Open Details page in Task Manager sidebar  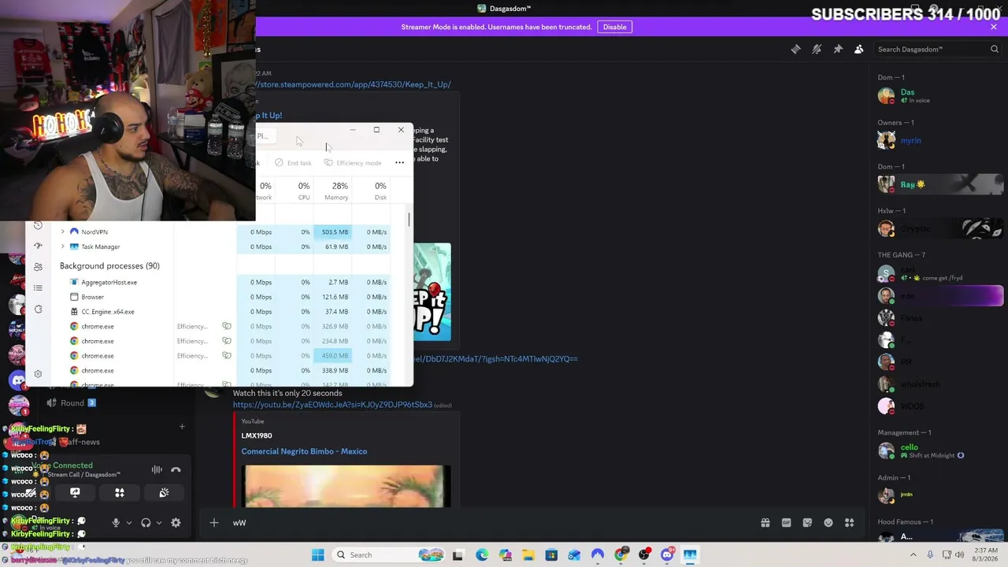click(x=38, y=288)
